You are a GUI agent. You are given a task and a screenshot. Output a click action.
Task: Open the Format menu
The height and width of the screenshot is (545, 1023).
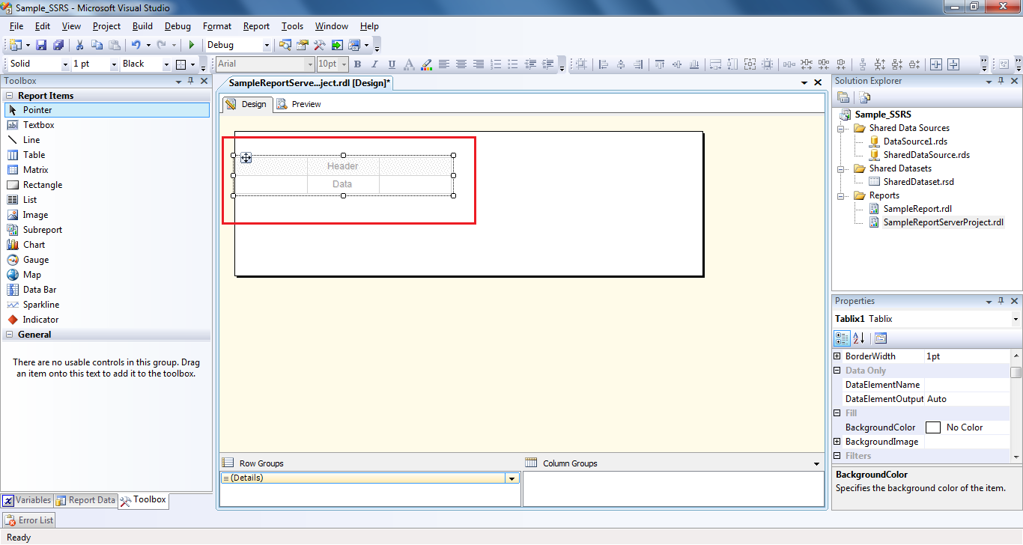pos(217,26)
